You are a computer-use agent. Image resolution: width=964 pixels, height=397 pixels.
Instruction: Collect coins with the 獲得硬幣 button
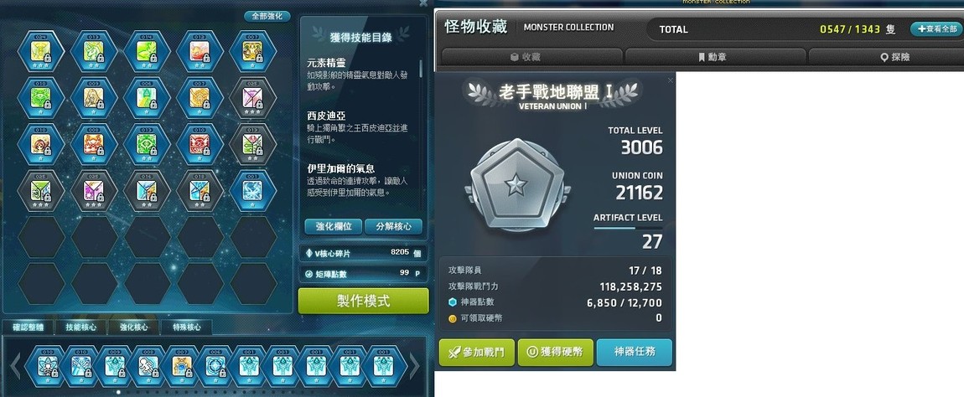tap(556, 353)
